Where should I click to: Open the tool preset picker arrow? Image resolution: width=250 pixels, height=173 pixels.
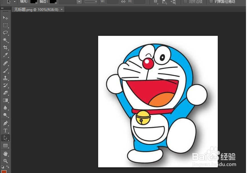[15, 2]
